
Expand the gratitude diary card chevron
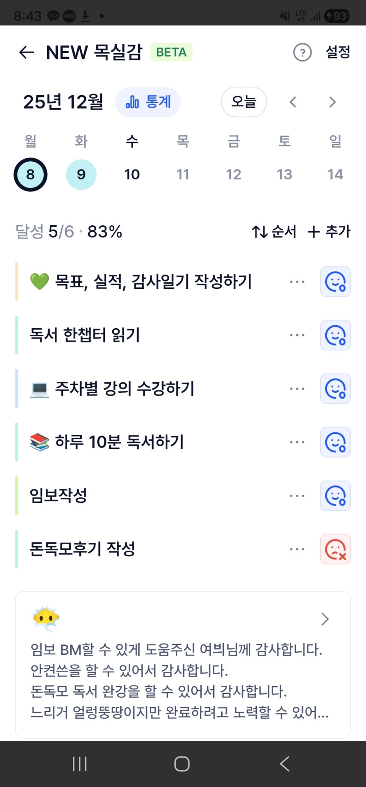325,619
